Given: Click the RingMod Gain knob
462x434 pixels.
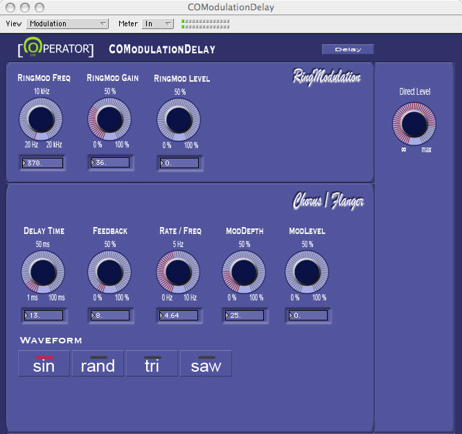Looking at the screenshot, I should (109, 119).
